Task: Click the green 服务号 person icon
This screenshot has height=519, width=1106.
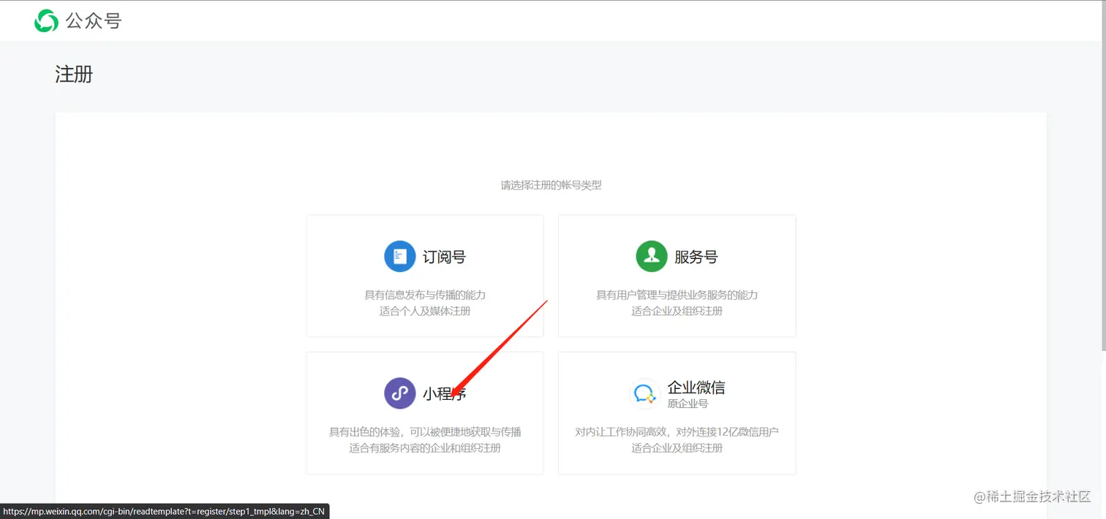Action: (651, 257)
